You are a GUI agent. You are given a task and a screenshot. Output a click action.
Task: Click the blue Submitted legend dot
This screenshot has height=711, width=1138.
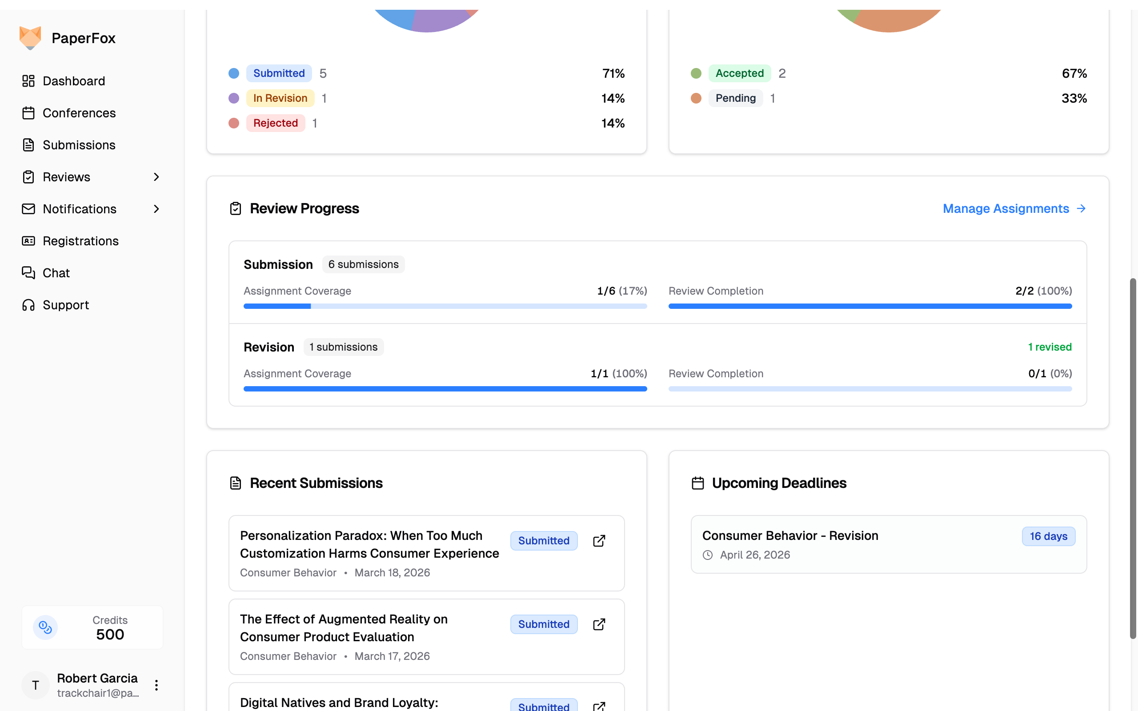click(x=234, y=73)
